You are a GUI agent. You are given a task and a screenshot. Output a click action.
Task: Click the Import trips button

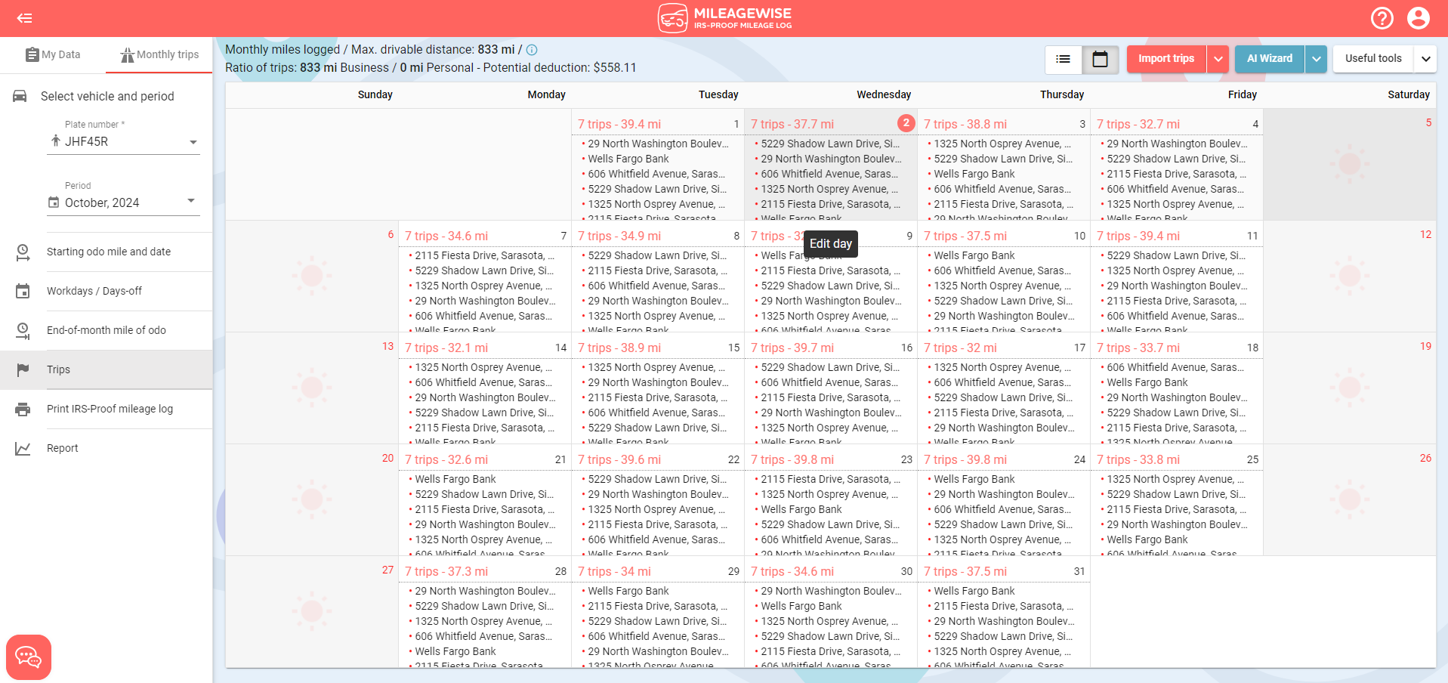point(1166,58)
